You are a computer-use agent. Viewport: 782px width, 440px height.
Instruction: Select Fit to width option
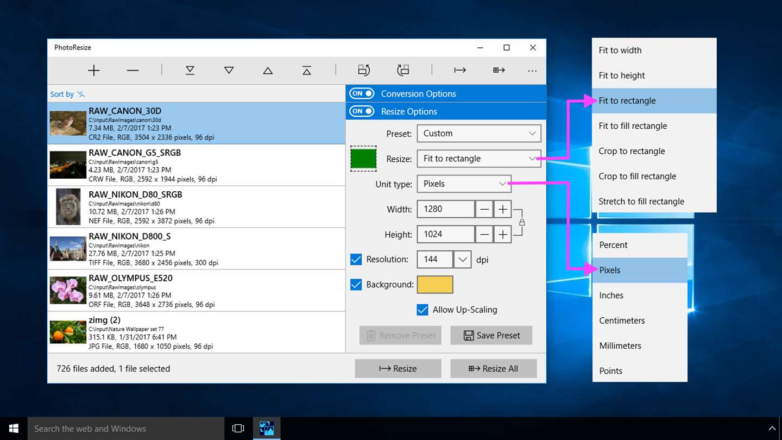[x=654, y=51]
